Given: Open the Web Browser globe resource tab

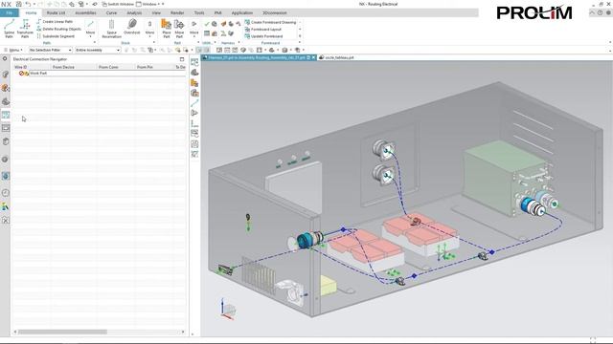Looking at the screenshot, I should click(x=5, y=176).
